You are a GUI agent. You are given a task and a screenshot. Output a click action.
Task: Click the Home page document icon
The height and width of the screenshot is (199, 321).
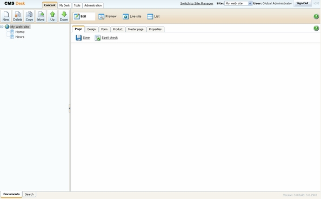click(12, 32)
